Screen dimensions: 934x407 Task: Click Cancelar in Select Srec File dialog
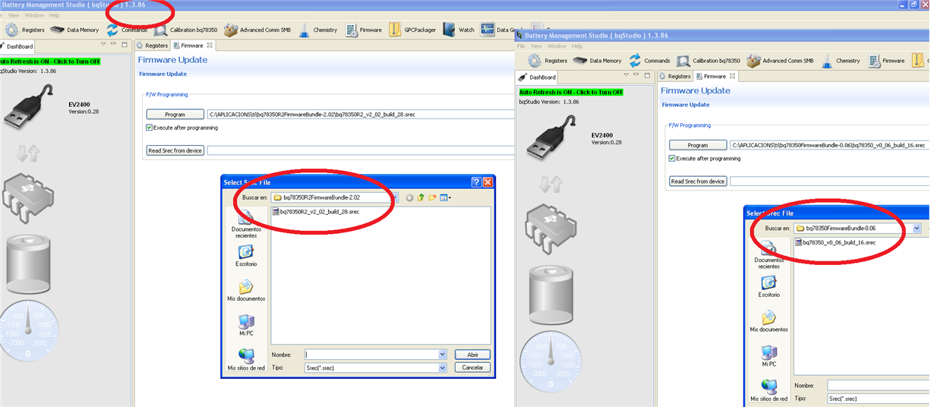click(472, 368)
